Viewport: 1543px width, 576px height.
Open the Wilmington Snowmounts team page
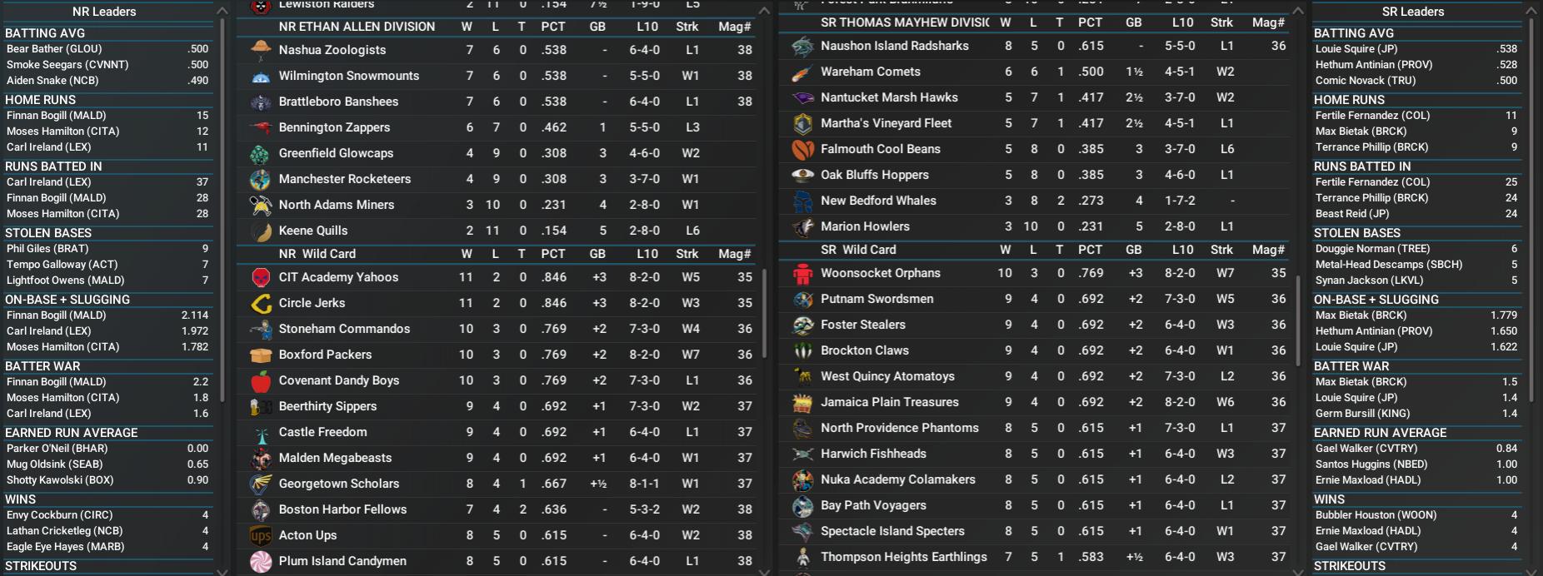click(x=349, y=76)
